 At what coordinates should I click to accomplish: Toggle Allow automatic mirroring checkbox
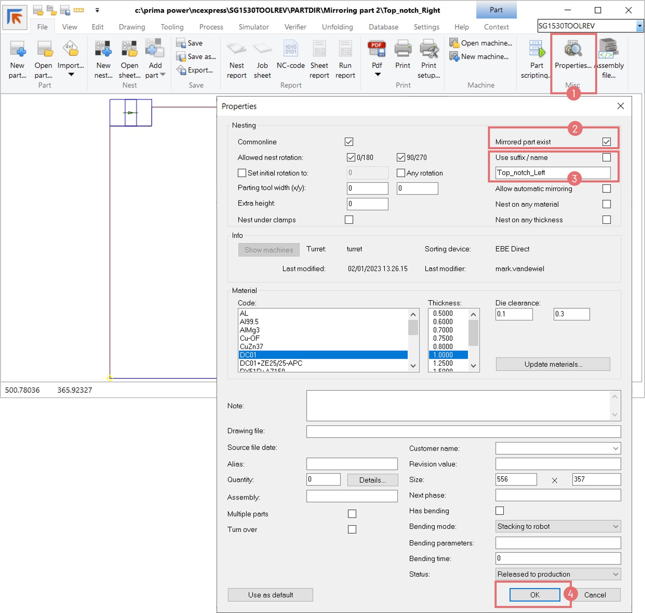pyautogui.click(x=606, y=189)
